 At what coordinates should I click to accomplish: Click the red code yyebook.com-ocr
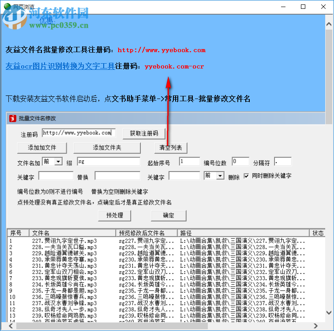pos(174,66)
